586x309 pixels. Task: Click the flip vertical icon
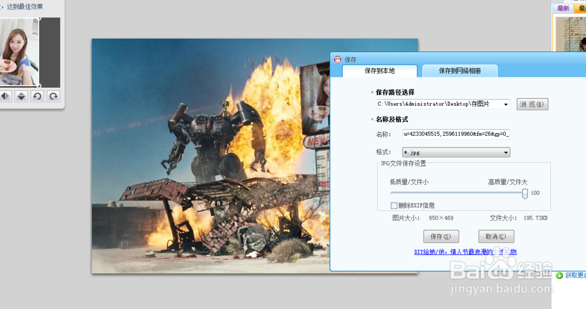21,97
